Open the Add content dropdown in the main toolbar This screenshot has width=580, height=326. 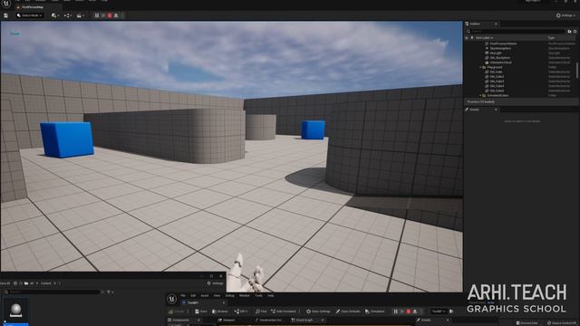coord(55,15)
